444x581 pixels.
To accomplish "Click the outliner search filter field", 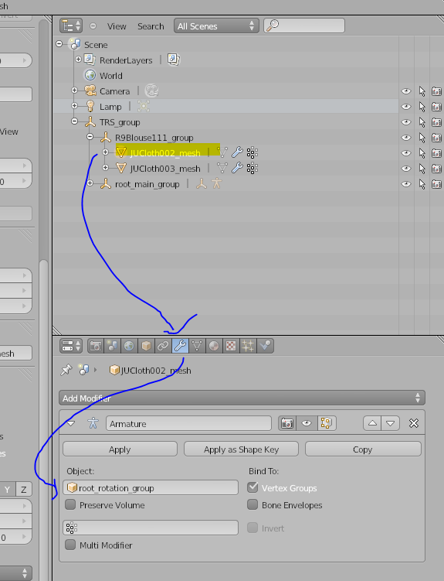I will (x=304, y=26).
